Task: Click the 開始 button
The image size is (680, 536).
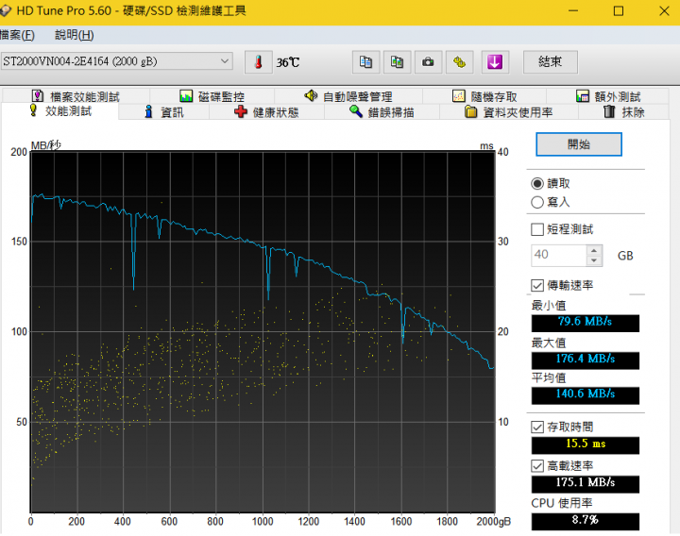Action: (579, 144)
